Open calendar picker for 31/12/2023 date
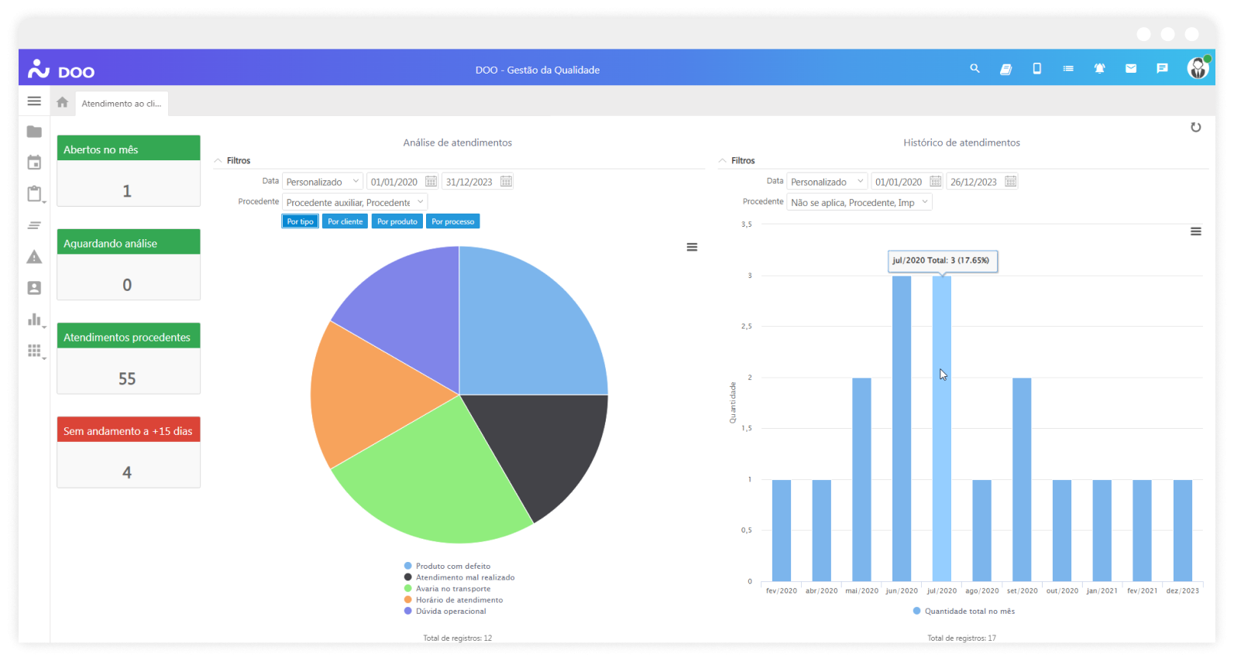Screen dimensions: 1234x661 point(506,181)
